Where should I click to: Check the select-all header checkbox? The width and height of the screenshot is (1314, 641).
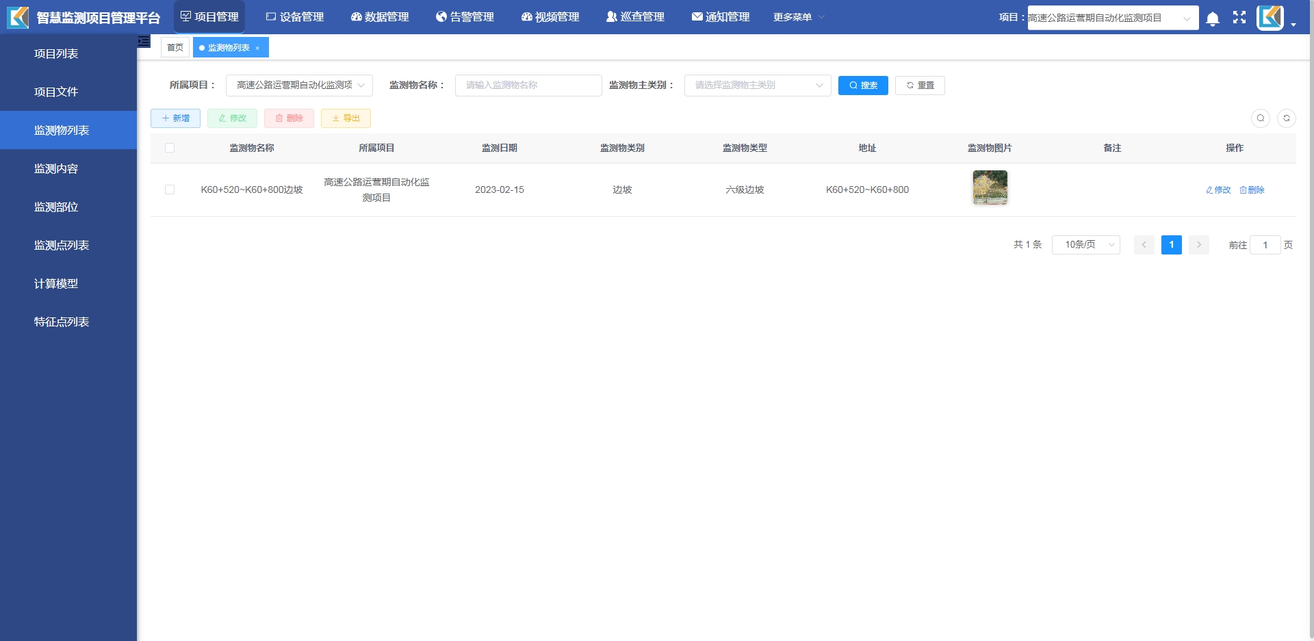pyautogui.click(x=170, y=148)
